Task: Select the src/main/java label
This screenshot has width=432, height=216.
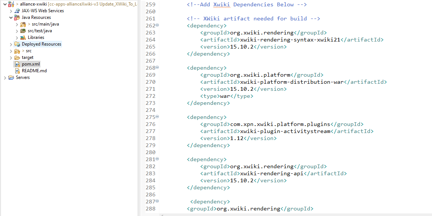Action: pos(45,24)
